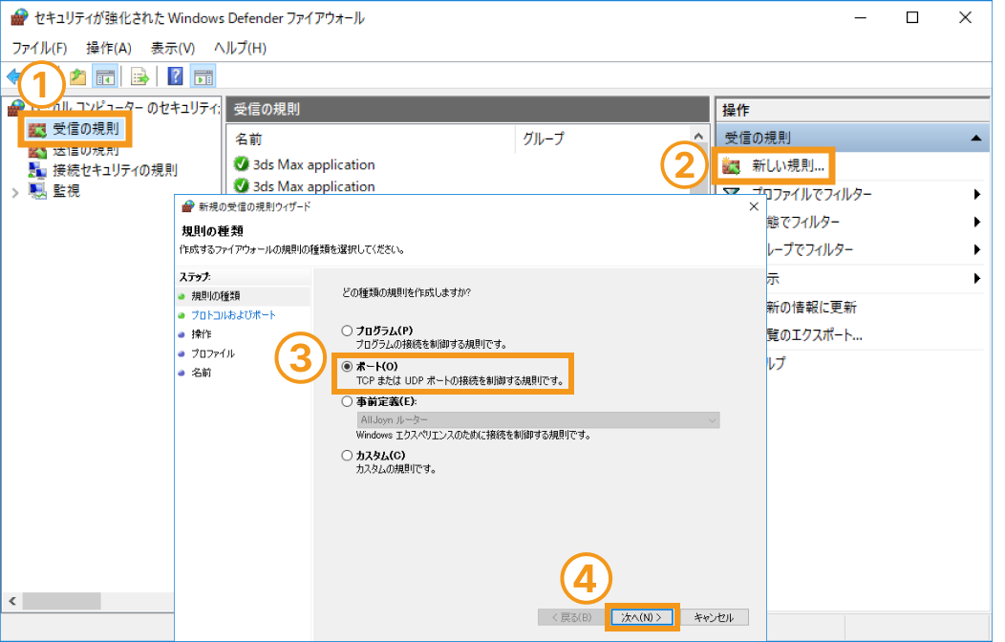This screenshot has width=1005, height=642.
Task: Select the ポート(O) radio button
Action: pyautogui.click(x=347, y=367)
